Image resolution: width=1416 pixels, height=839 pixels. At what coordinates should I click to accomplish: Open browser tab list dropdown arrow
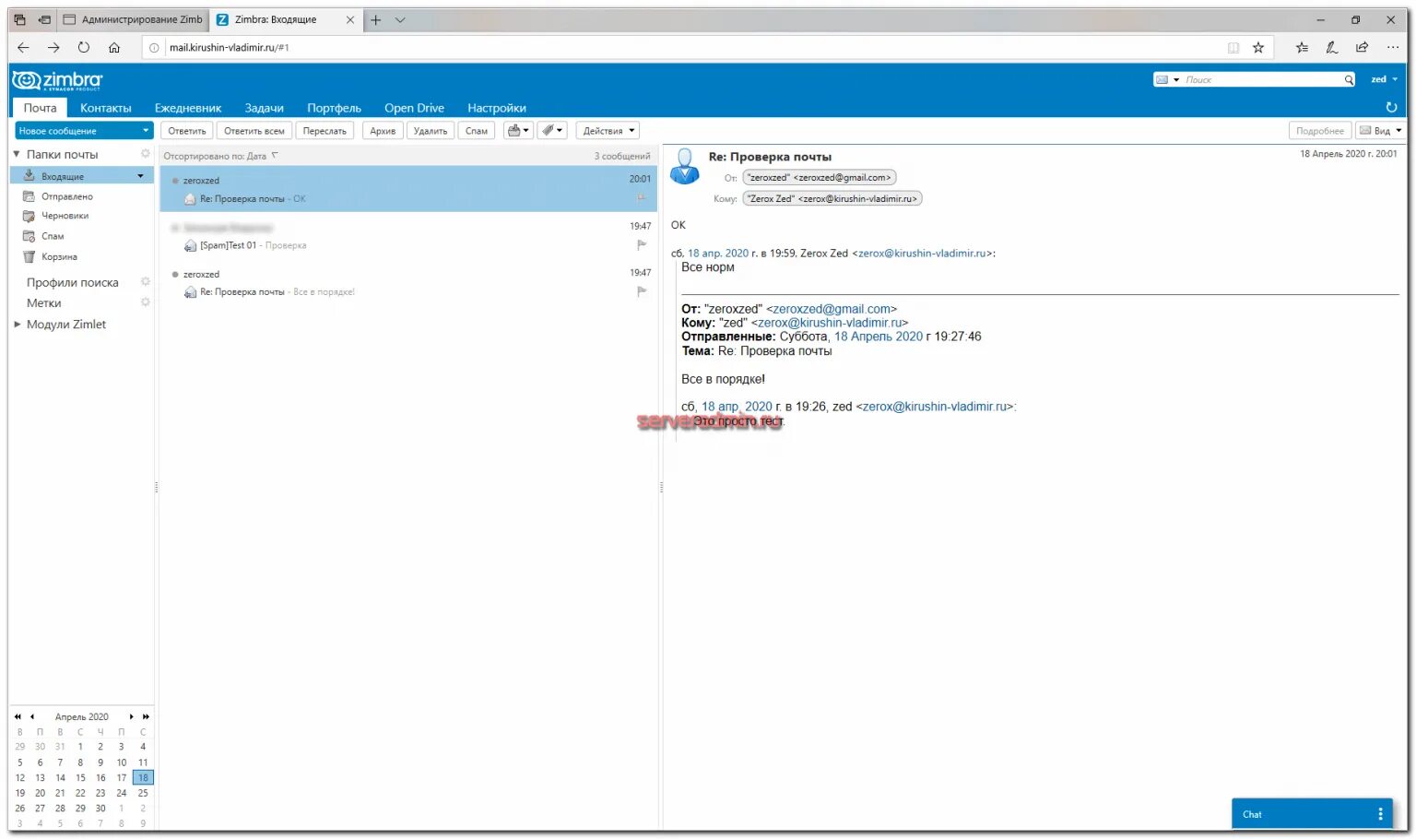click(400, 19)
